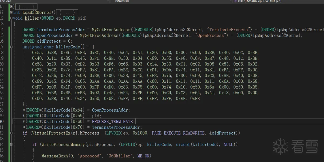Click OpenProcessAddr assigned to killerCode[0x54]
This screenshot has width=324, height=162.
point(110,110)
